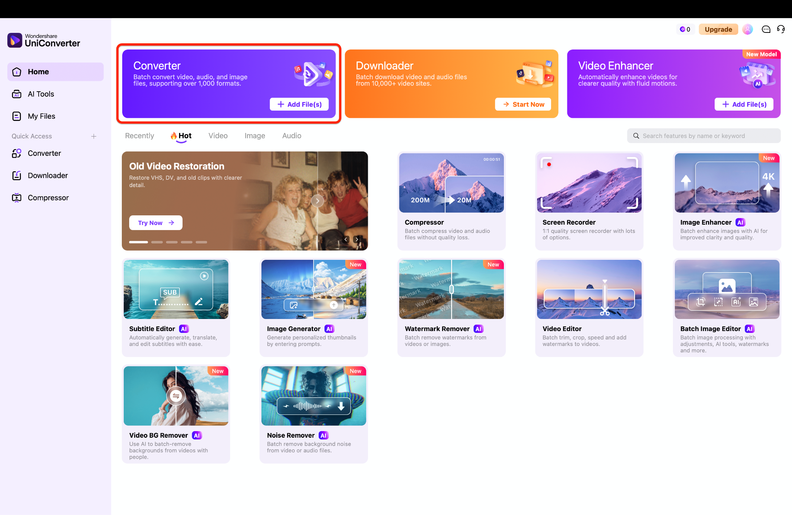792x515 pixels.
Task: Focus the search features input field
Action: coord(704,136)
